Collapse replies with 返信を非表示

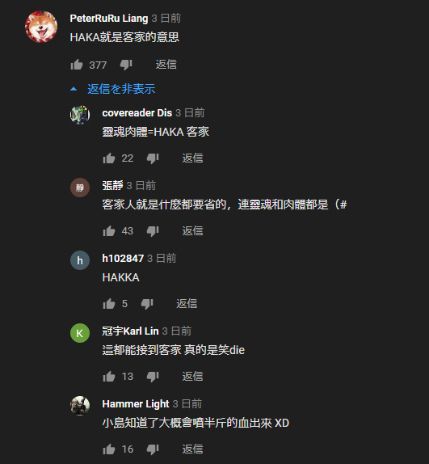(x=112, y=89)
